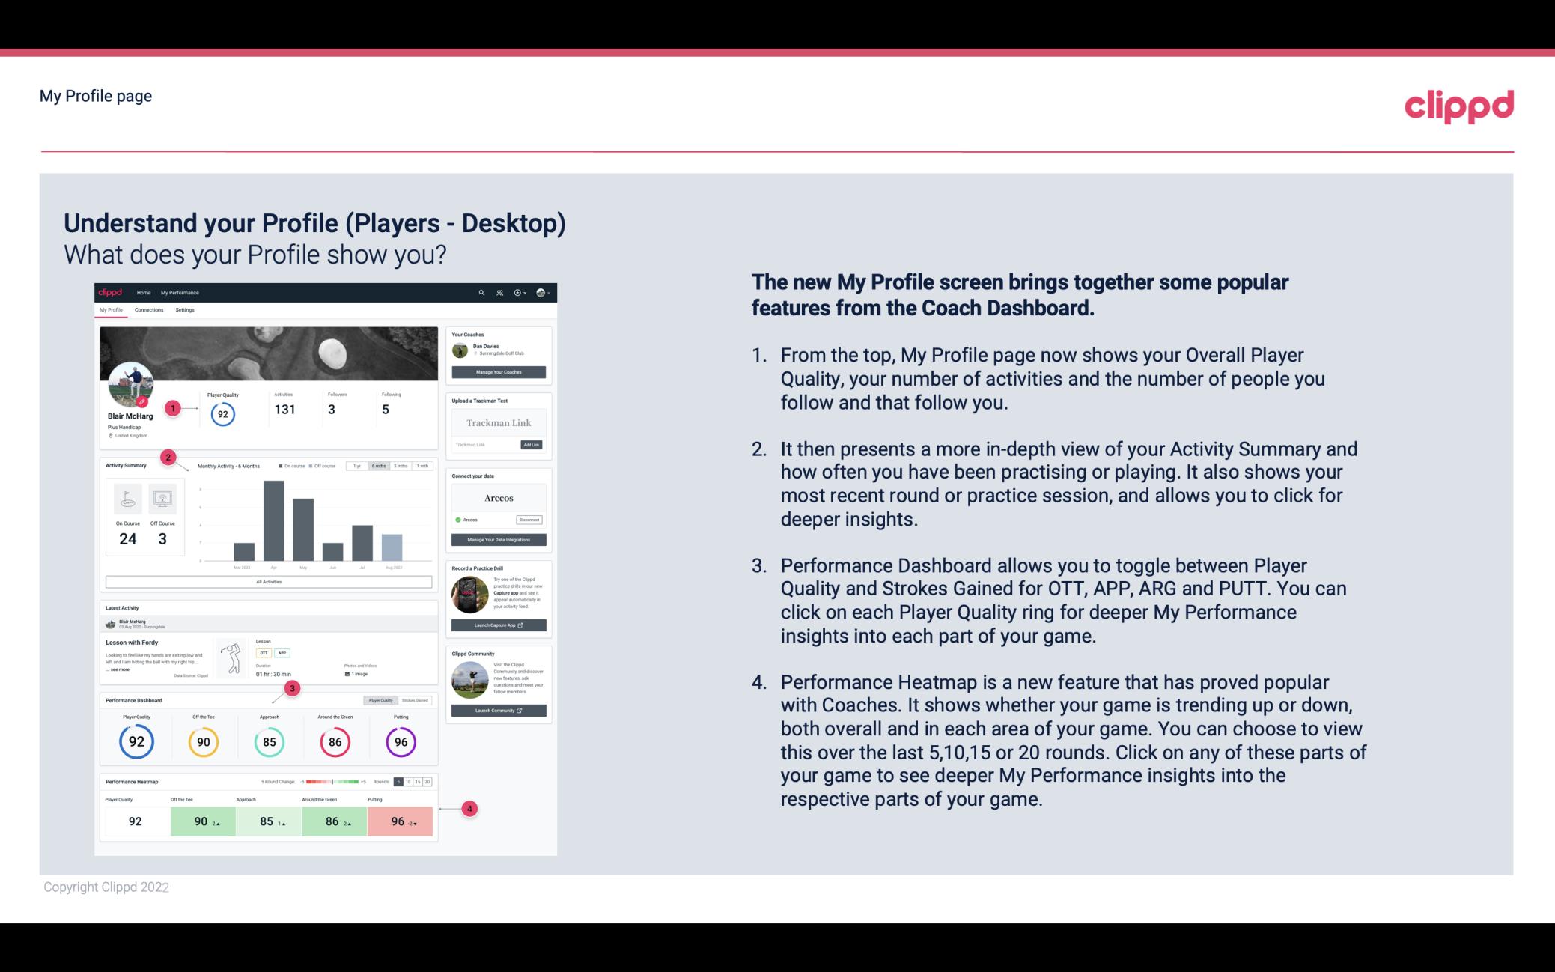The width and height of the screenshot is (1555, 972).
Task: Click the Putting performance heatmap score
Action: [402, 821]
